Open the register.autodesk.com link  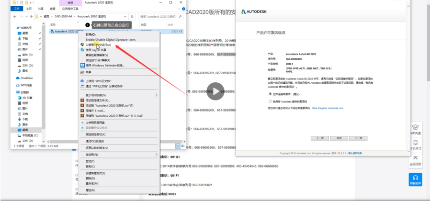[328, 108]
